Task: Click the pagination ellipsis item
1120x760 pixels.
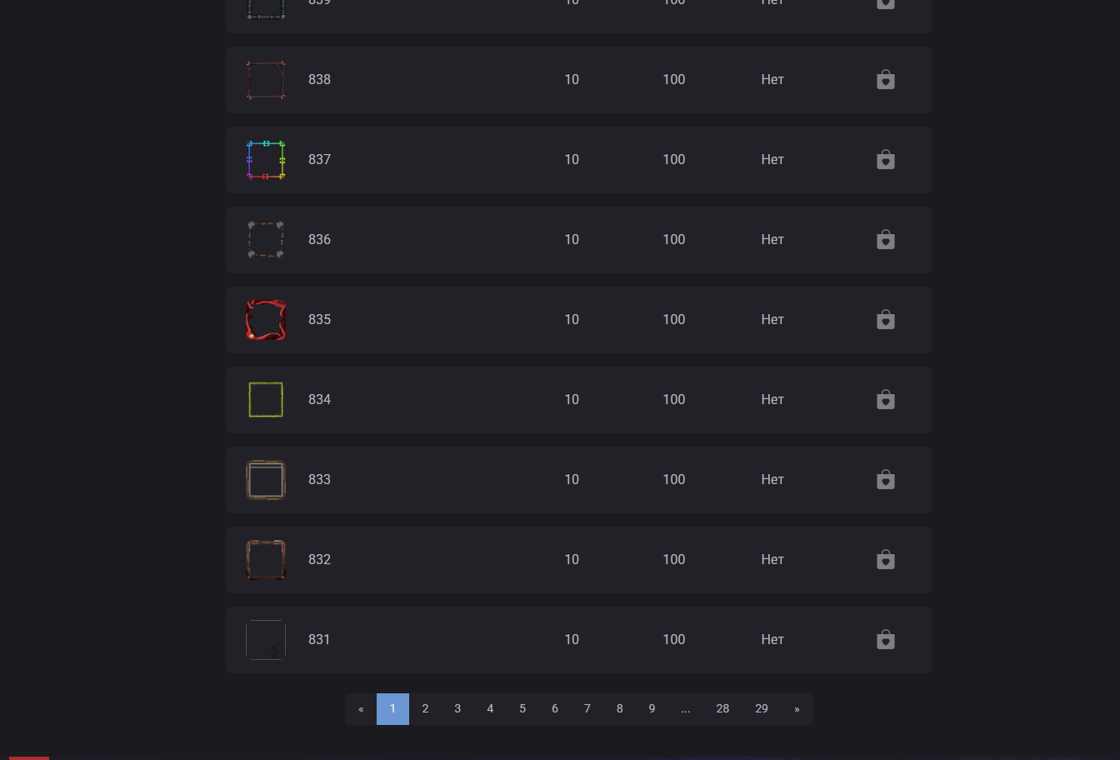Action: coord(685,709)
